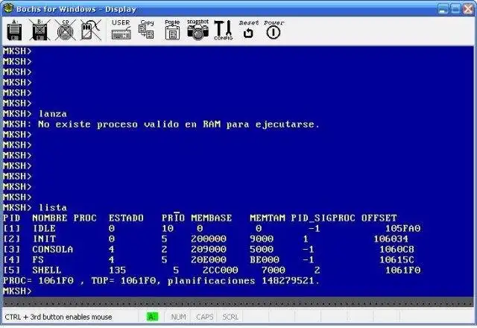Screen dimensions: 477x328
Task: Click the FS process name
Action: point(38,260)
